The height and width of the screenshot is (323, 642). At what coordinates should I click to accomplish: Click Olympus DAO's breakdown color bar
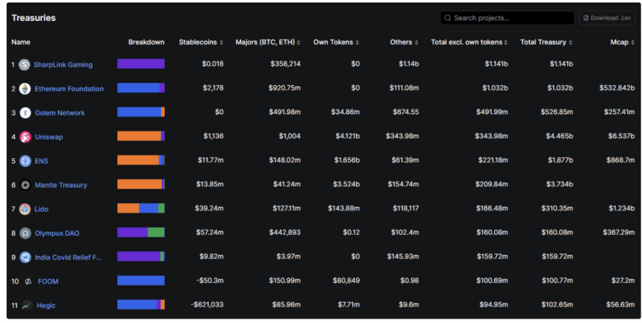[x=140, y=233]
